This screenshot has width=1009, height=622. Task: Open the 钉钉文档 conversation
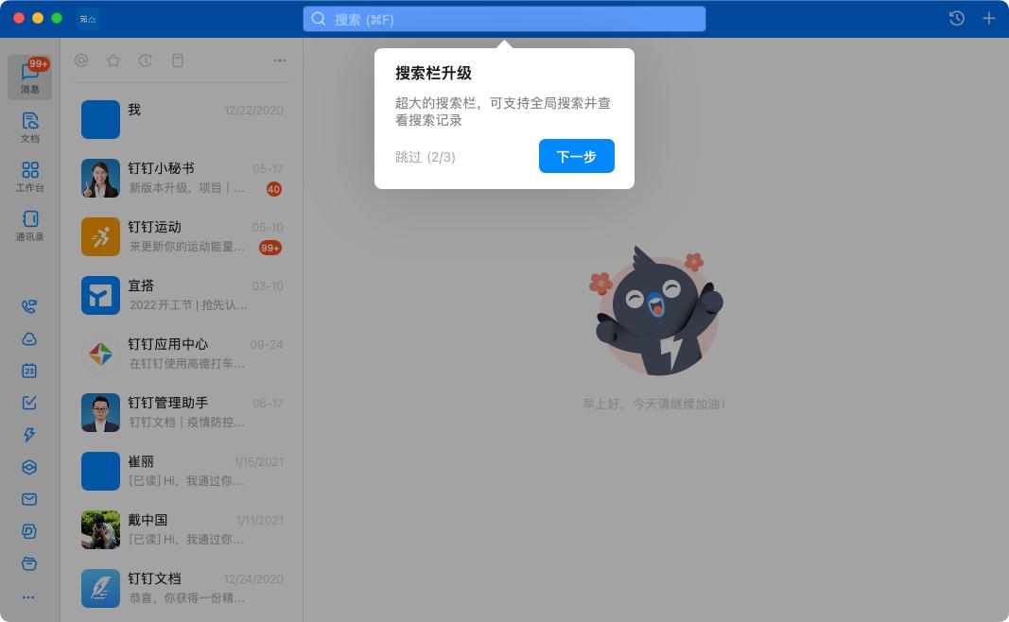pyautogui.click(x=183, y=588)
